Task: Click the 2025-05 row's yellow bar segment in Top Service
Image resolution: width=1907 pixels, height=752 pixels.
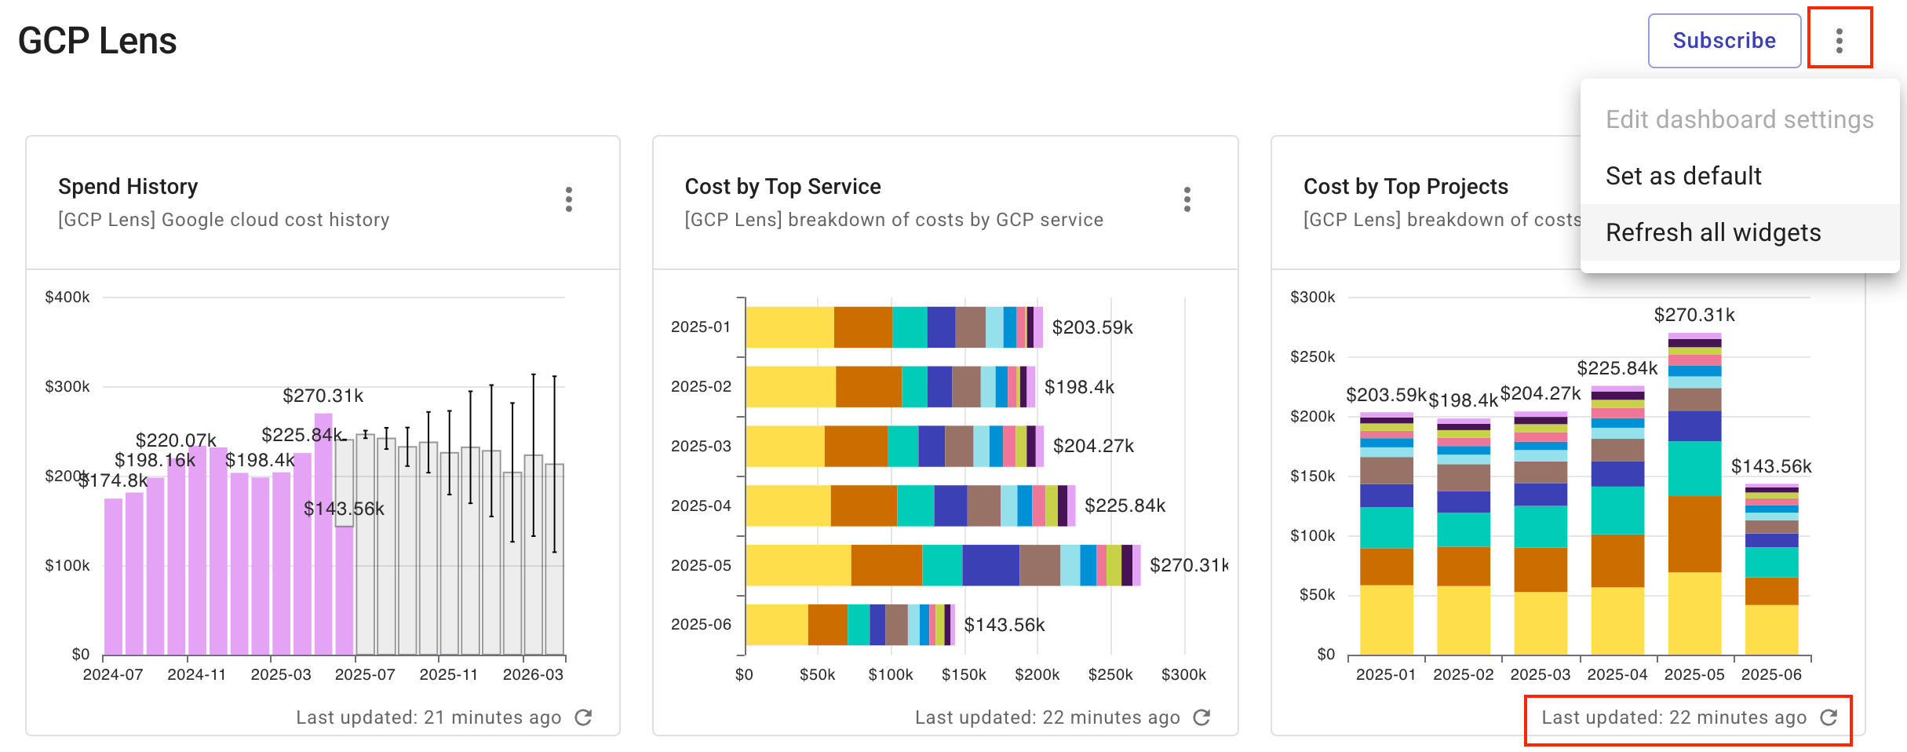Action: tap(798, 565)
